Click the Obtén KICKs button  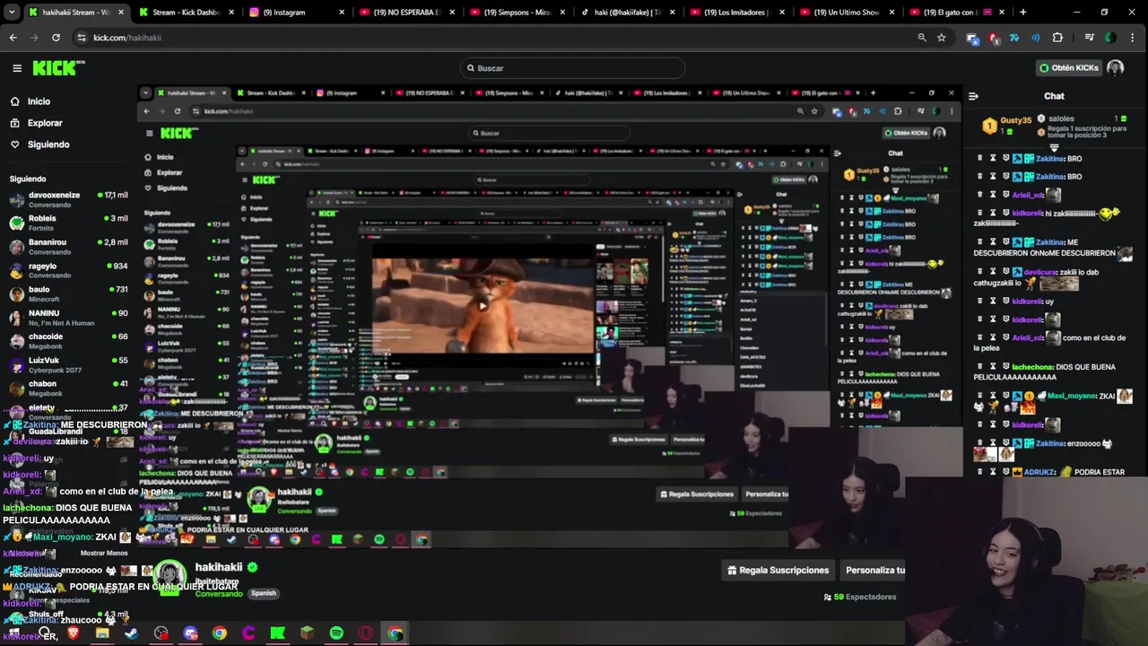pyautogui.click(x=1068, y=68)
